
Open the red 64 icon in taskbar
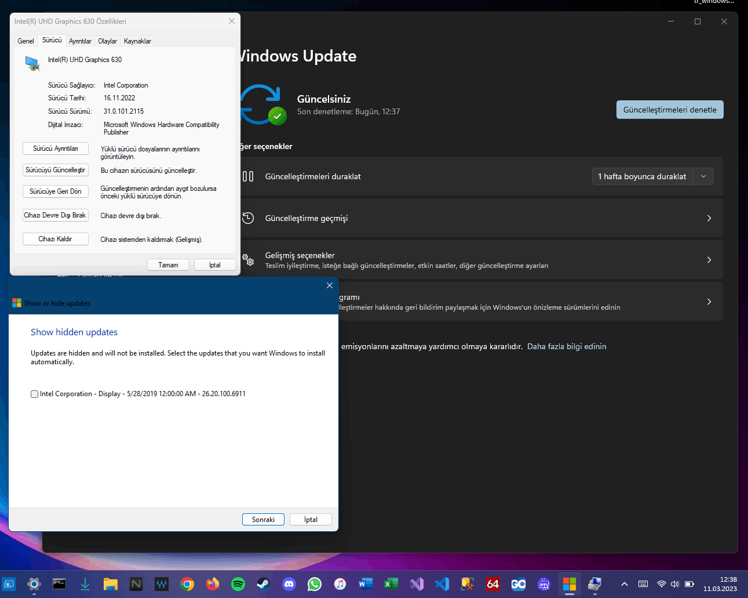(x=493, y=584)
